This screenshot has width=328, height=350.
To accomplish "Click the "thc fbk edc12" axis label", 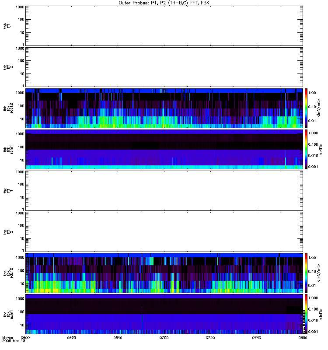I will pyautogui.click(x=8, y=273).
